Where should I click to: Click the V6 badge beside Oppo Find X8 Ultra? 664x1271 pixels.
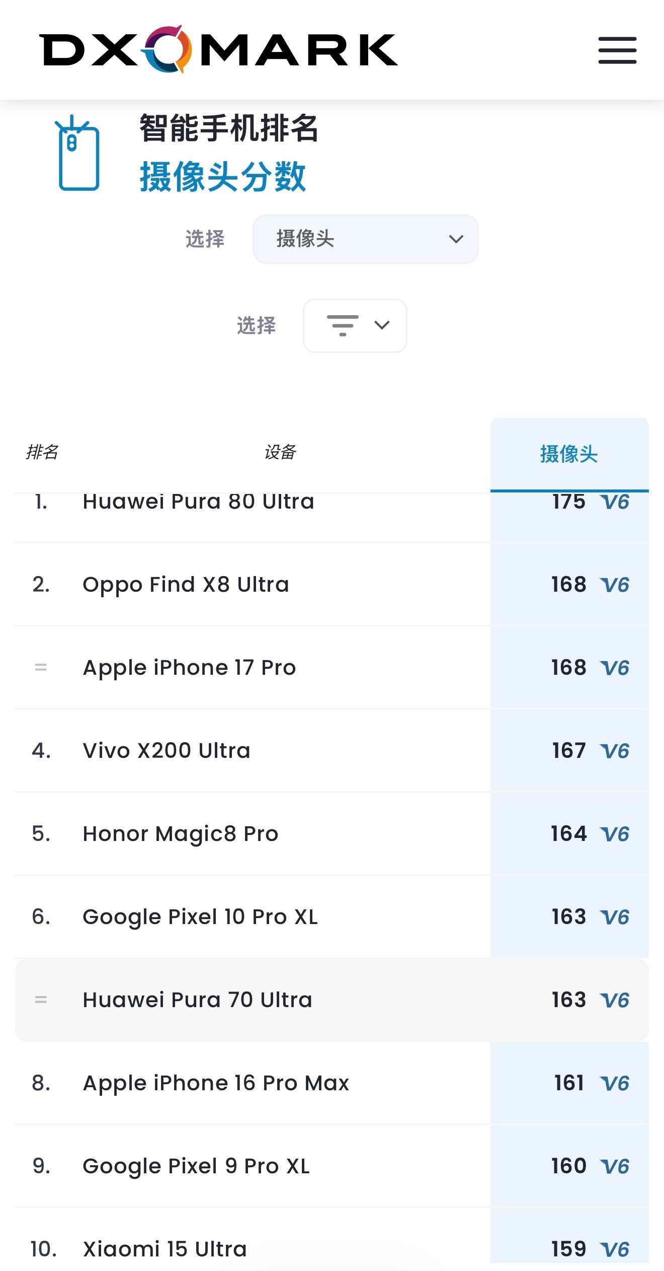(615, 584)
